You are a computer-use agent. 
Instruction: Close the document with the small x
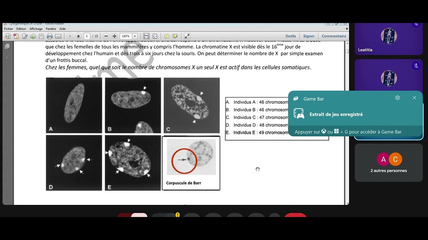pos(347,29)
